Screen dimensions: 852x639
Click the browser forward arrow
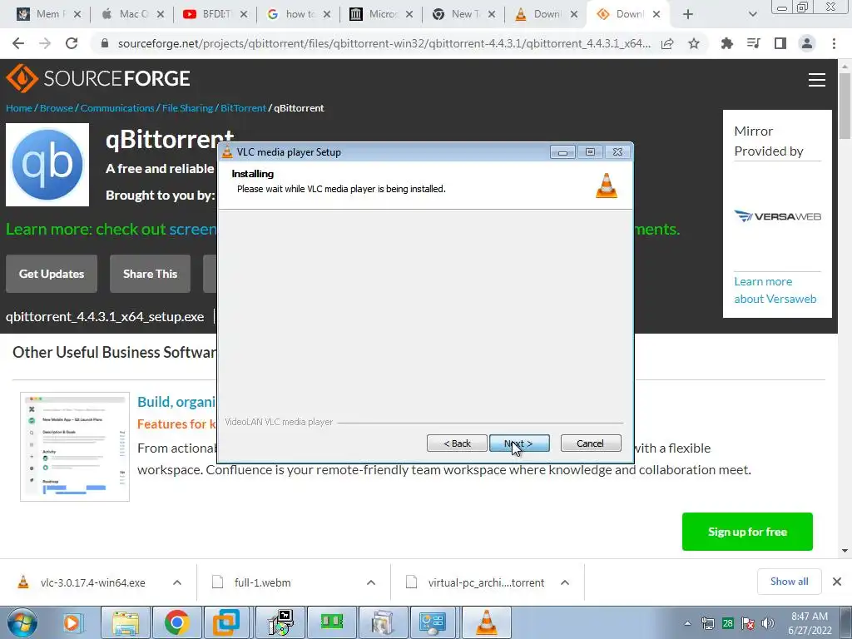pyautogui.click(x=45, y=43)
